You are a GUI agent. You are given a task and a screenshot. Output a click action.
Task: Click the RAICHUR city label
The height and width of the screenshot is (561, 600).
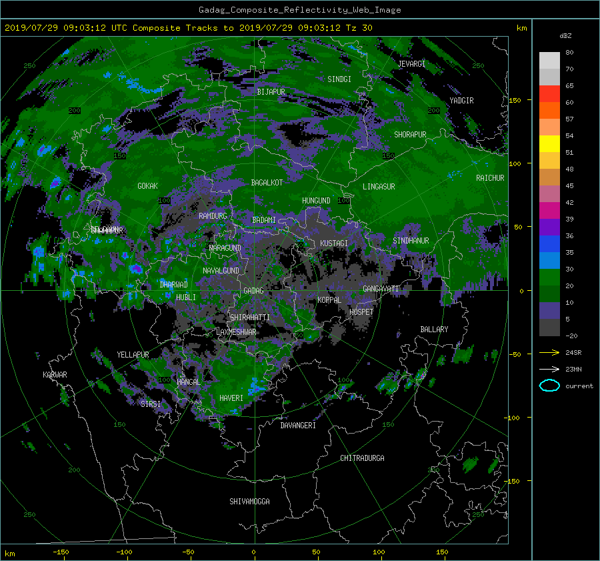point(490,178)
